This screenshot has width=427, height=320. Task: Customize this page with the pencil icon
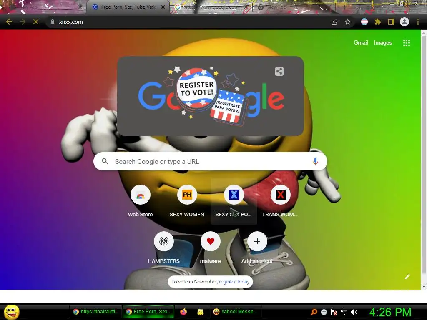[407, 277]
